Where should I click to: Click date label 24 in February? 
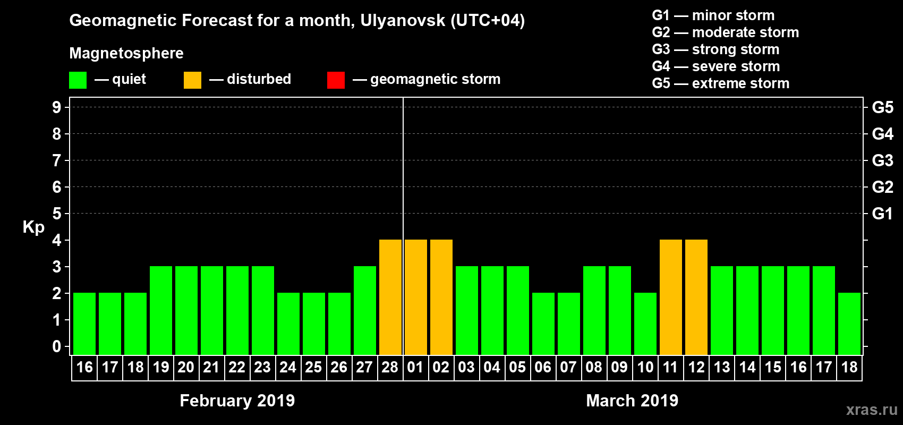click(288, 368)
